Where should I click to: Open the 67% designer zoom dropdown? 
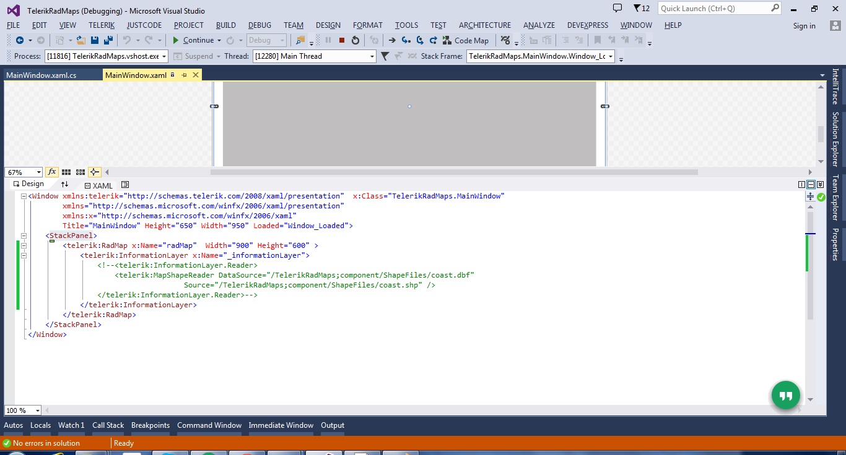[x=38, y=172]
